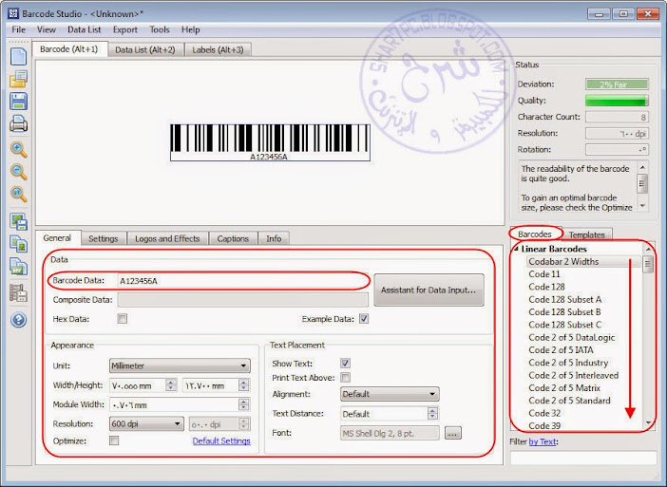Click the serial barcode export icon

tap(18, 267)
